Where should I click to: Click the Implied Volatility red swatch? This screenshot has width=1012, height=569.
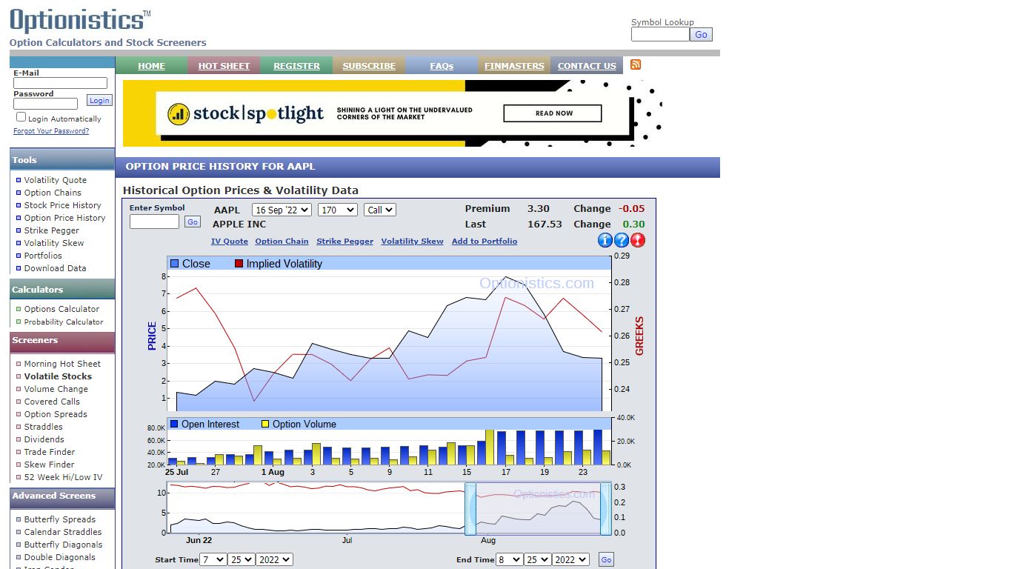[x=239, y=264]
